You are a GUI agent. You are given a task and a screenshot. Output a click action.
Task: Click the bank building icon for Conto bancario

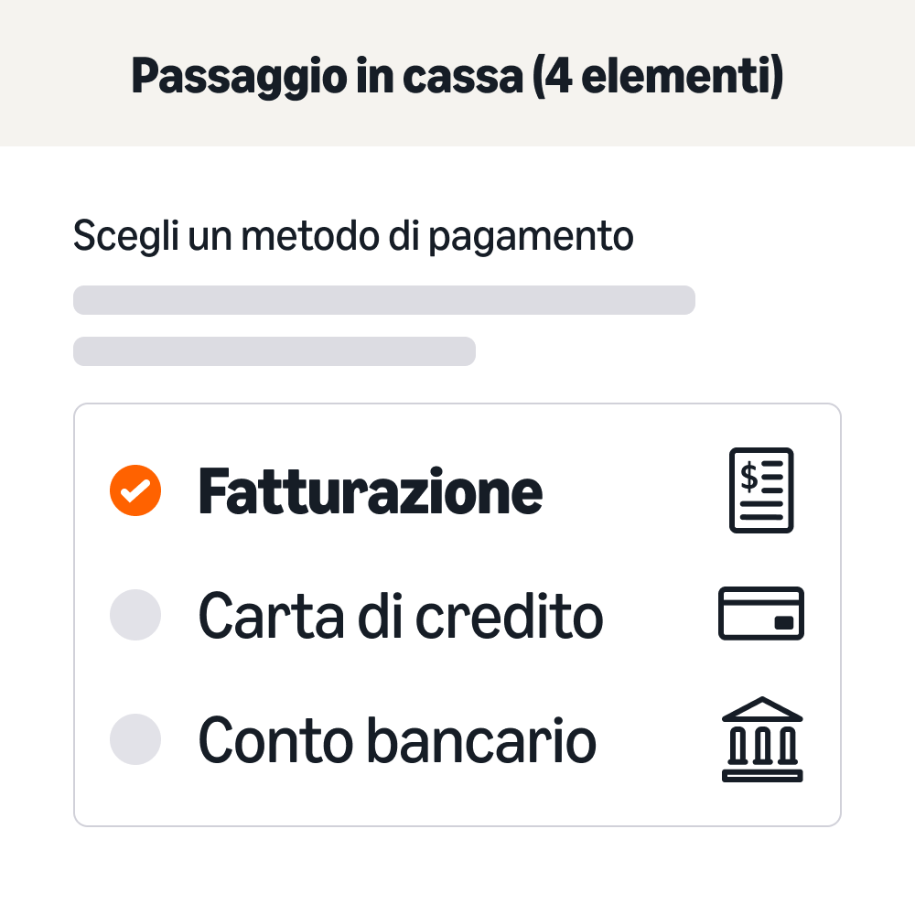point(762,739)
